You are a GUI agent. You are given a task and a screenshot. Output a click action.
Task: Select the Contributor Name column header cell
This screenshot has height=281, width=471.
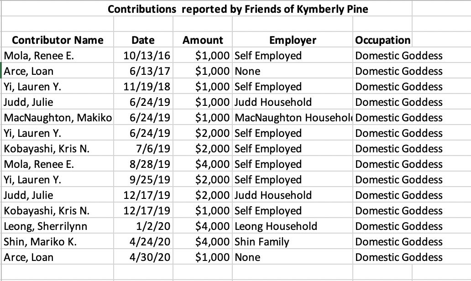coord(58,40)
